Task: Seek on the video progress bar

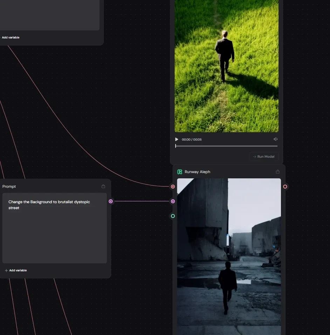Action: pos(226,146)
